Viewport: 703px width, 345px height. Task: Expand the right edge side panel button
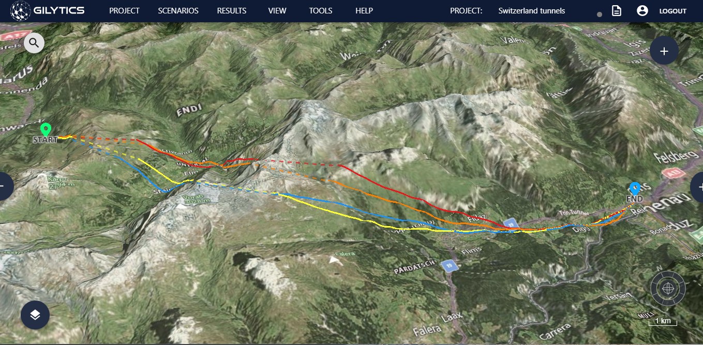click(697, 186)
